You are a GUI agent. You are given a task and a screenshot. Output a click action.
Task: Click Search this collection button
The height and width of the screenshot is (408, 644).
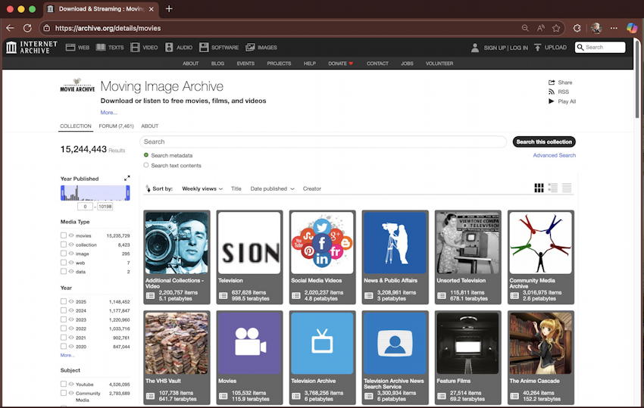(544, 142)
